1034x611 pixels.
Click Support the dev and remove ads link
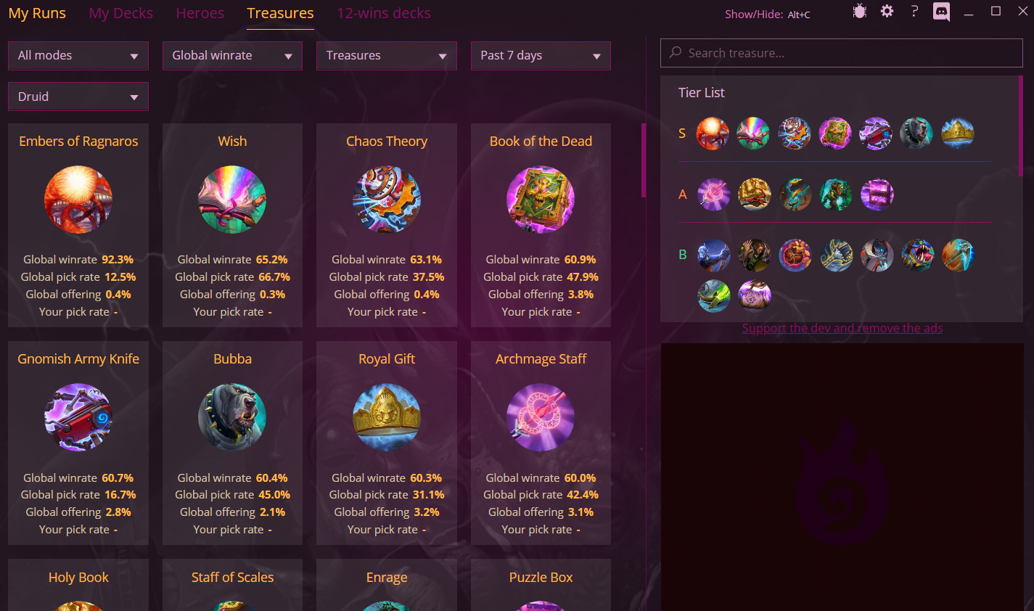[x=842, y=328]
